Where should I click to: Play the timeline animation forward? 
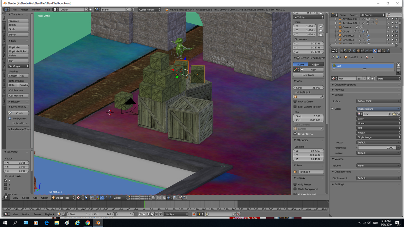(152, 214)
